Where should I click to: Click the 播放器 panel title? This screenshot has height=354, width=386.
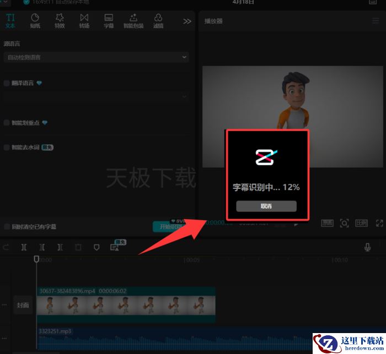click(213, 21)
